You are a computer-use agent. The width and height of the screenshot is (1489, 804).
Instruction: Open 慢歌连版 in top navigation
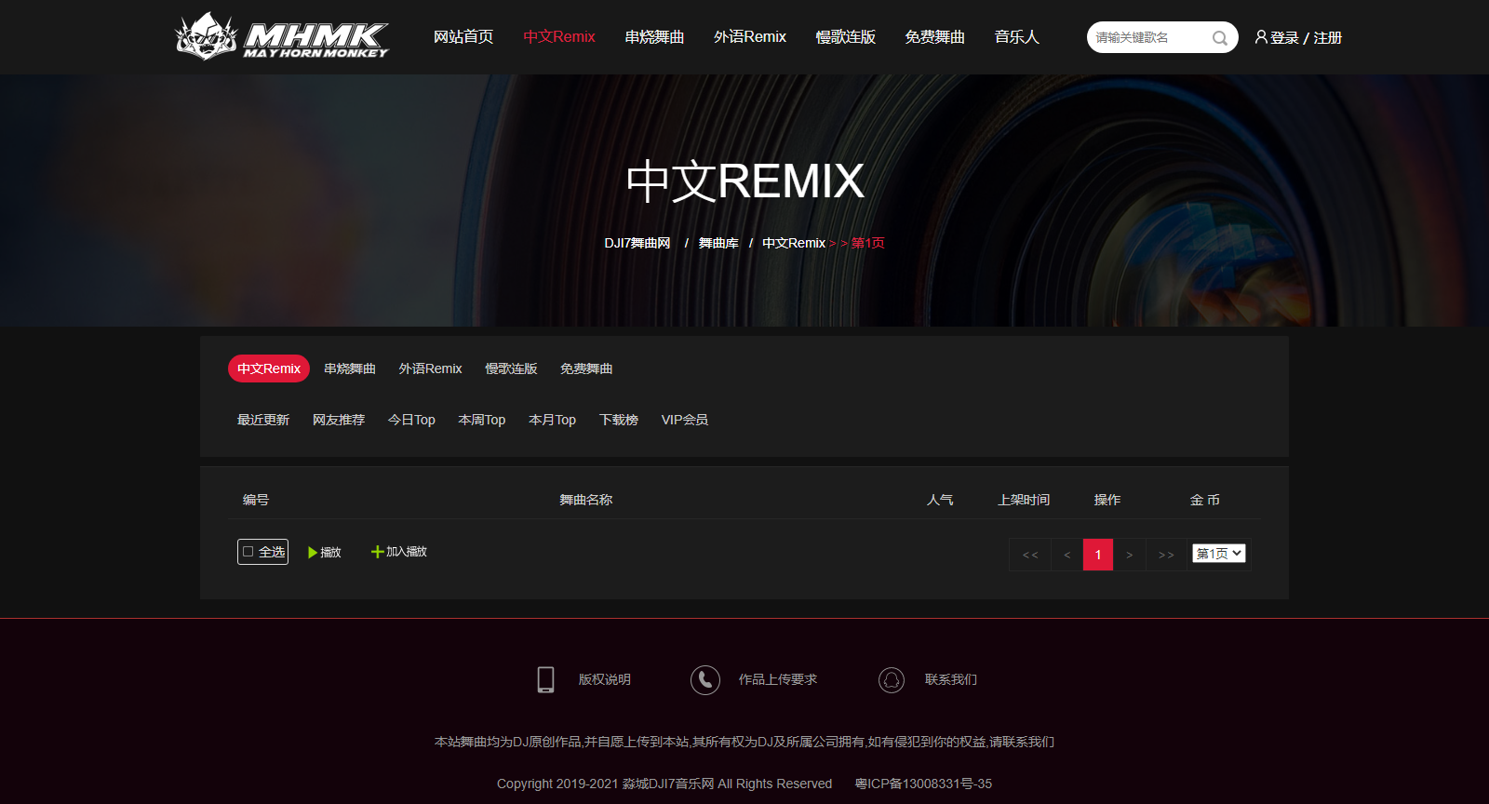pos(846,37)
